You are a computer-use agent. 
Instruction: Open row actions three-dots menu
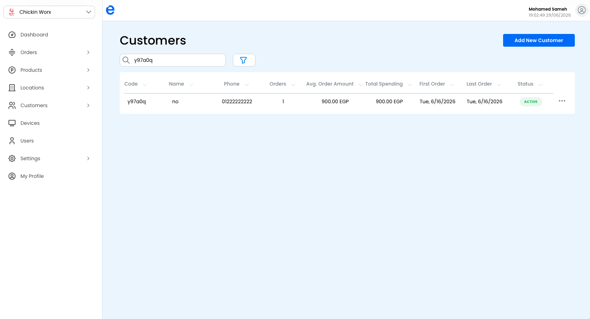coord(562,101)
